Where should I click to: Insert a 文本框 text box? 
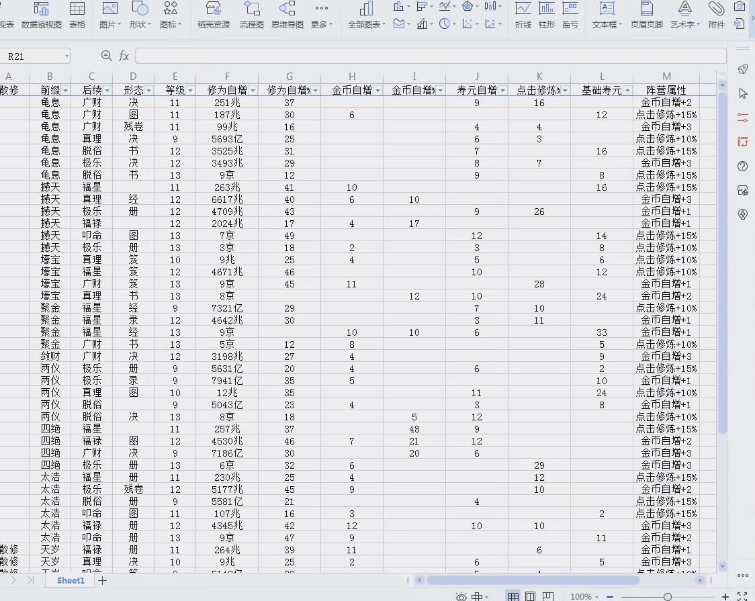point(607,15)
